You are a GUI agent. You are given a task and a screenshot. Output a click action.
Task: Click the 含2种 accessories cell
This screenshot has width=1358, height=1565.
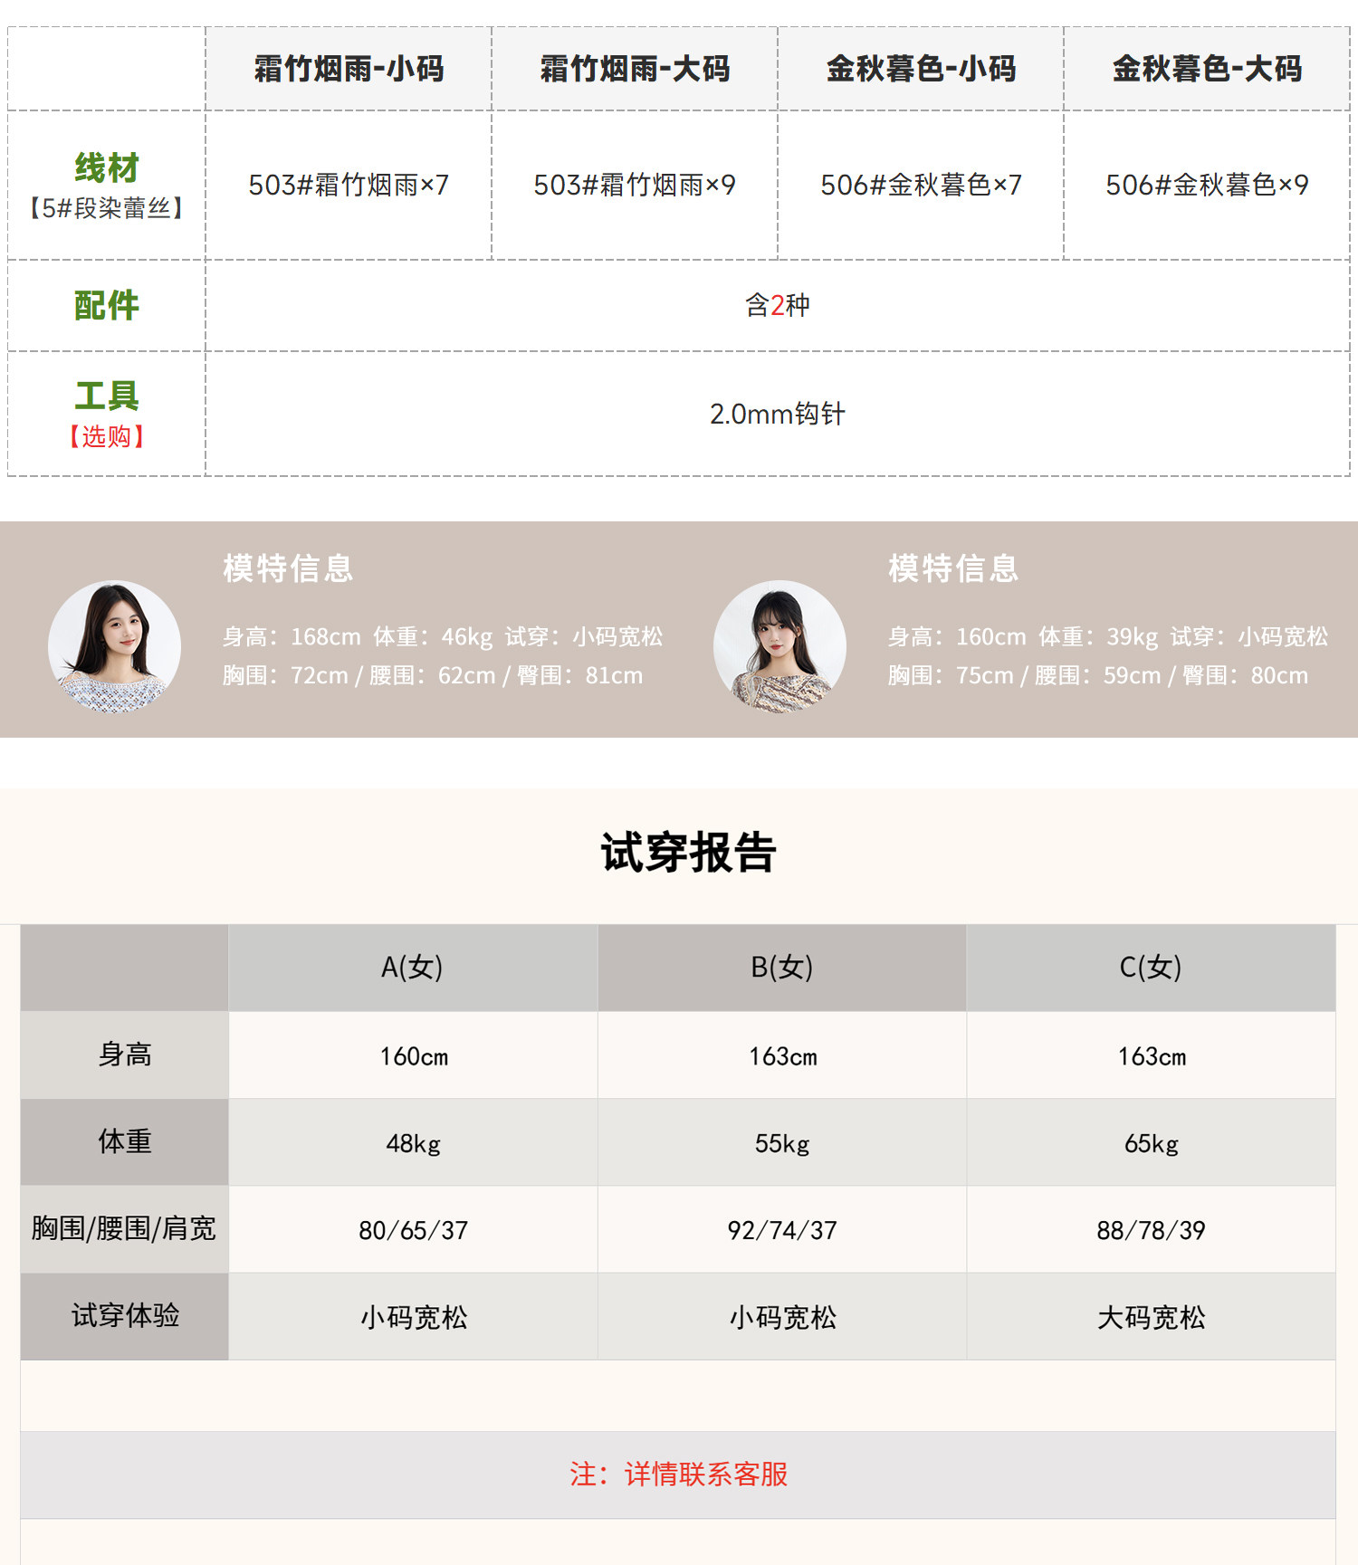tap(777, 306)
